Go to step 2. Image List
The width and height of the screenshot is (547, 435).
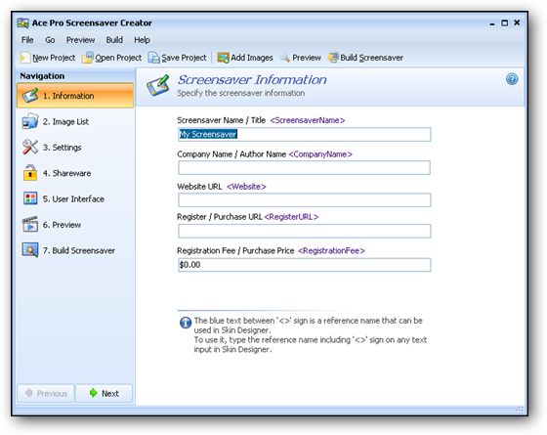[75, 121]
